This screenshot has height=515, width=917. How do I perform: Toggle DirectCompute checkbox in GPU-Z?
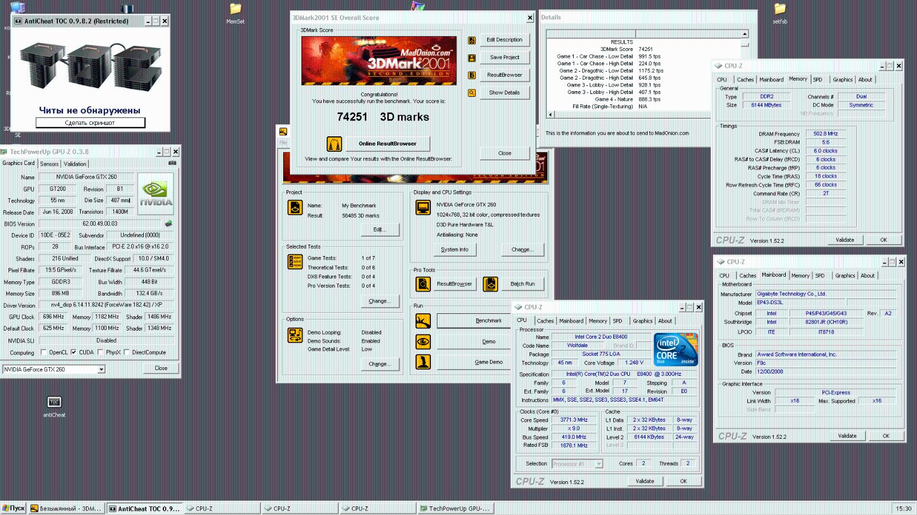click(x=127, y=352)
